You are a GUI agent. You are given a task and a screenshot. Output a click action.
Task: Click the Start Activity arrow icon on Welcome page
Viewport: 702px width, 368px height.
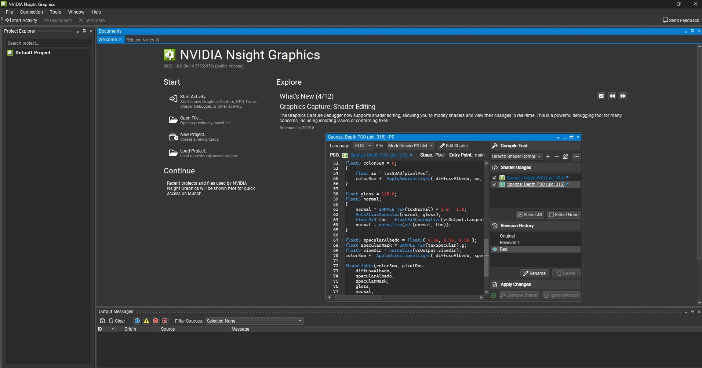[x=173, y=99]
